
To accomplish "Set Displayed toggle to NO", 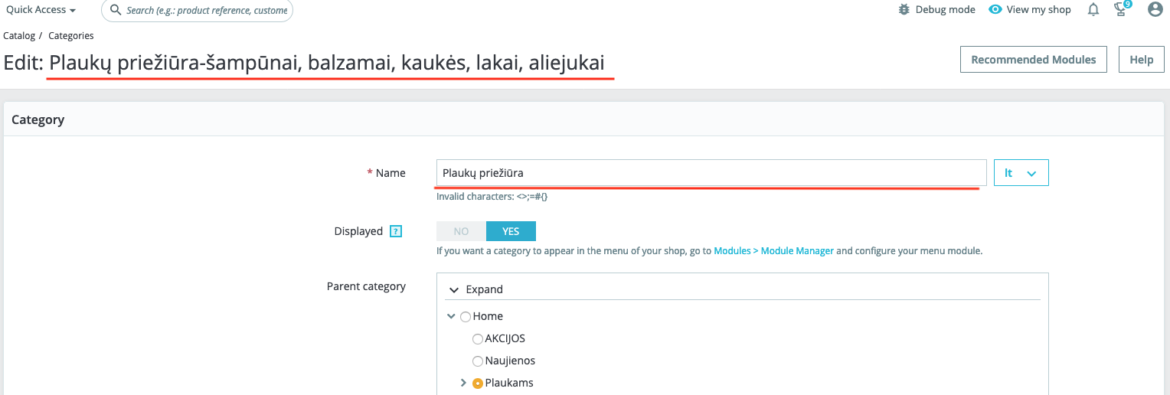I will (x=461, y=231).
